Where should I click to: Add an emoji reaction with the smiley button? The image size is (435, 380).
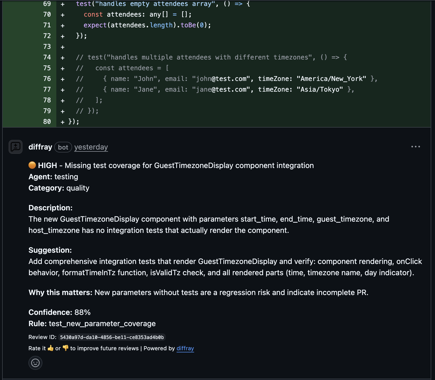pyautogui.click(x=35, y=363)
